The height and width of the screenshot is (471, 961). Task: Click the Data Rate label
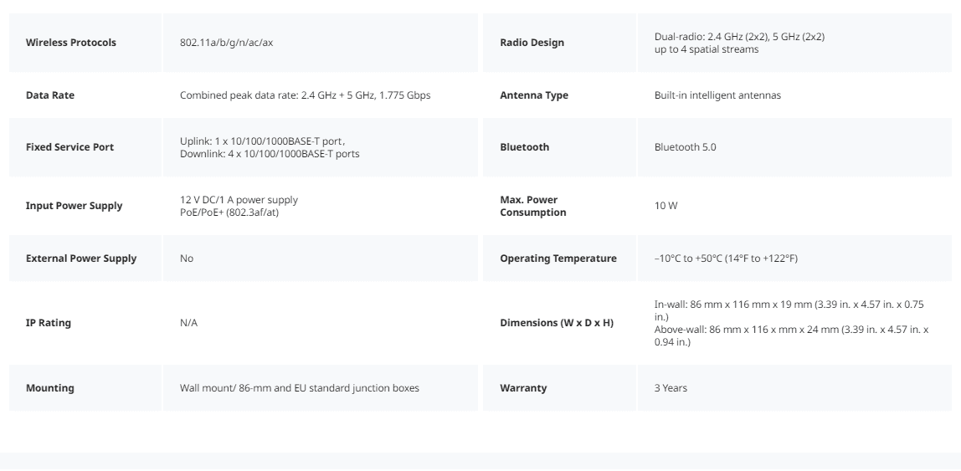49,95
